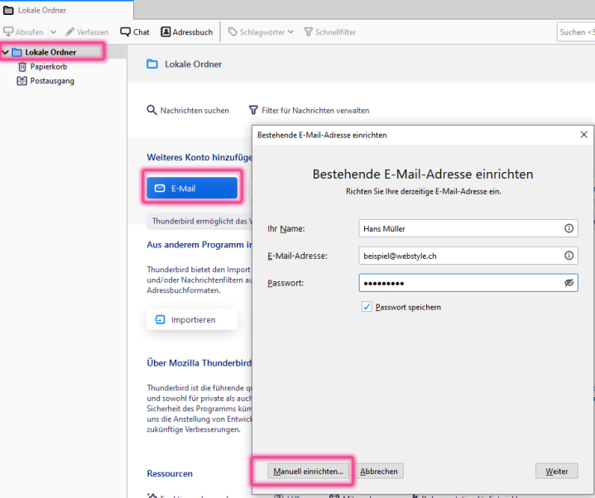Screen dimensions: 595x498
Task: Click Nachrichten suchen magnifier link
Action: [188, 110]
